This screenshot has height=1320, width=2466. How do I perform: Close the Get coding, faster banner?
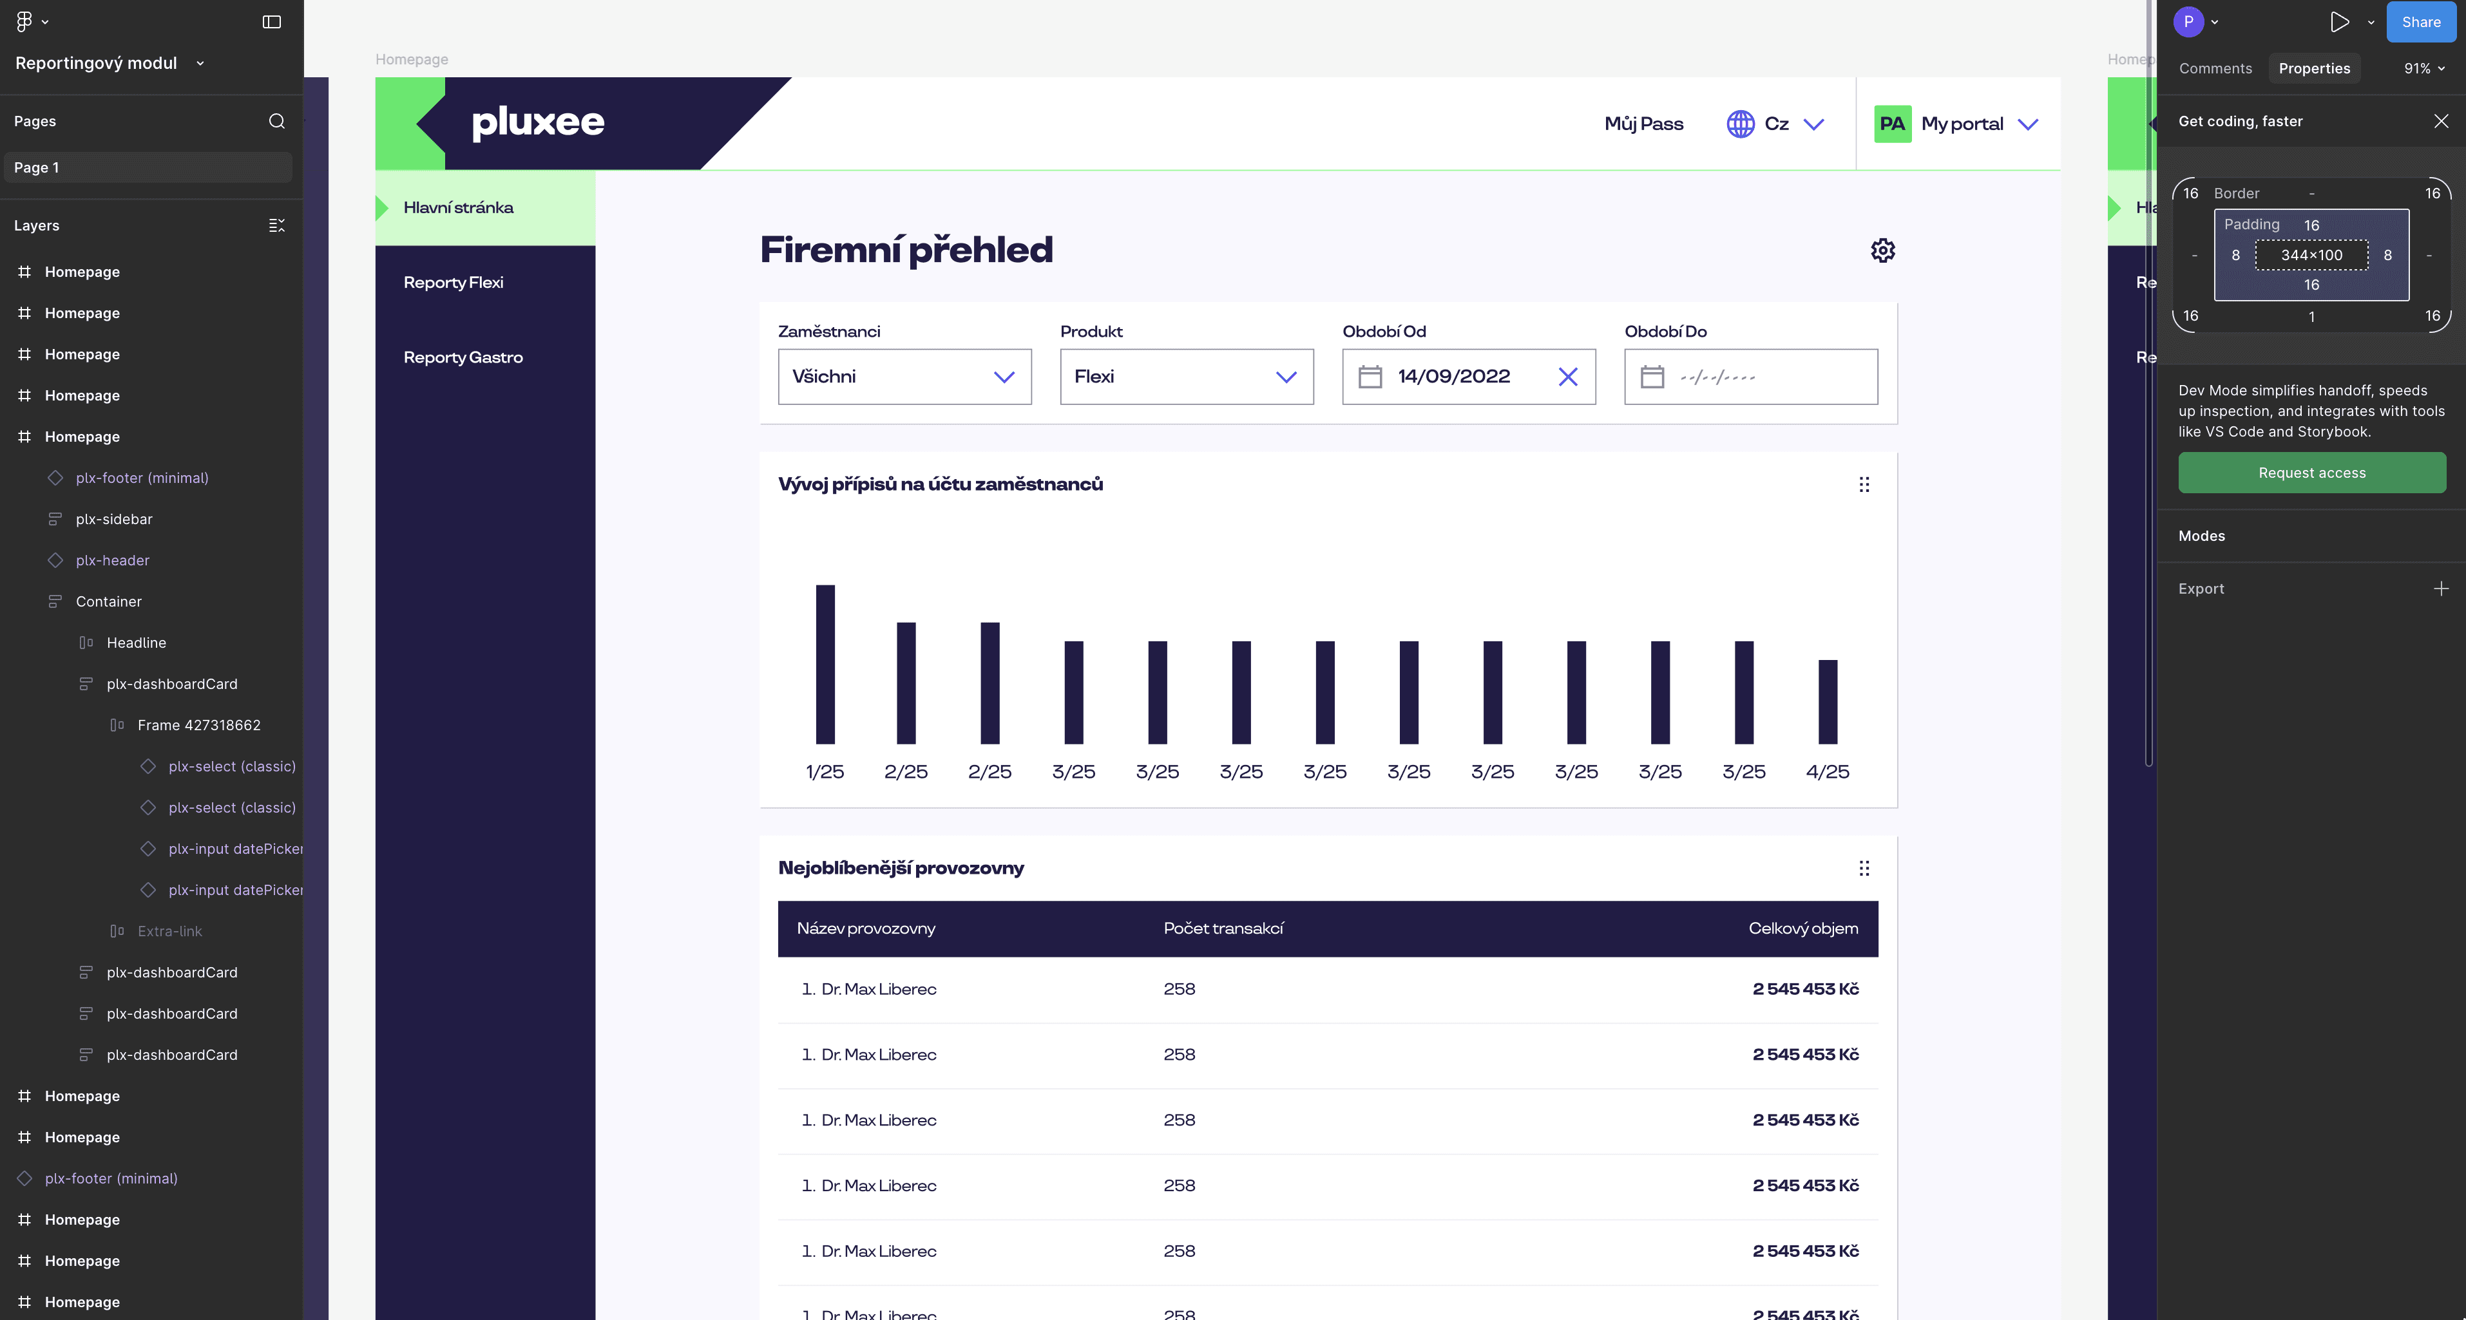point(2440,122)
